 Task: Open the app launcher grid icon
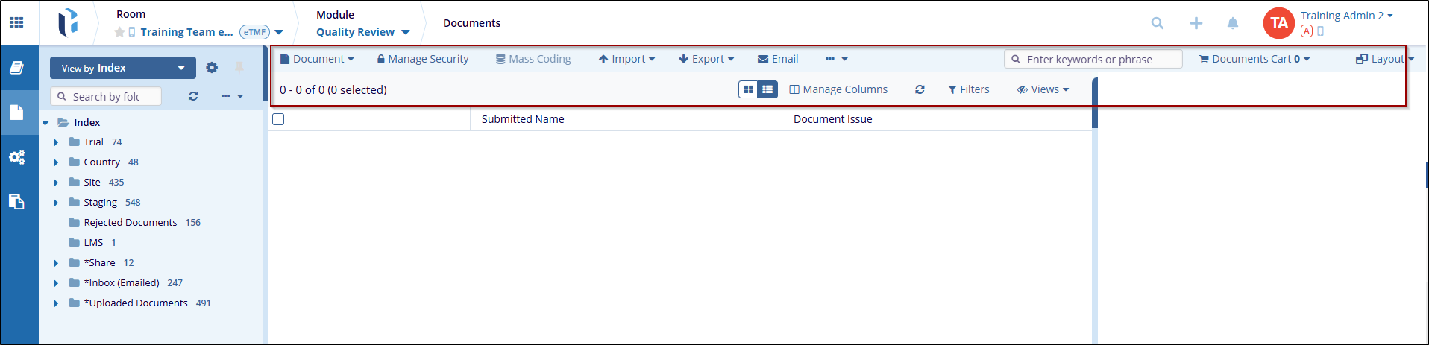pyautogui.click(x=16, y=22)
